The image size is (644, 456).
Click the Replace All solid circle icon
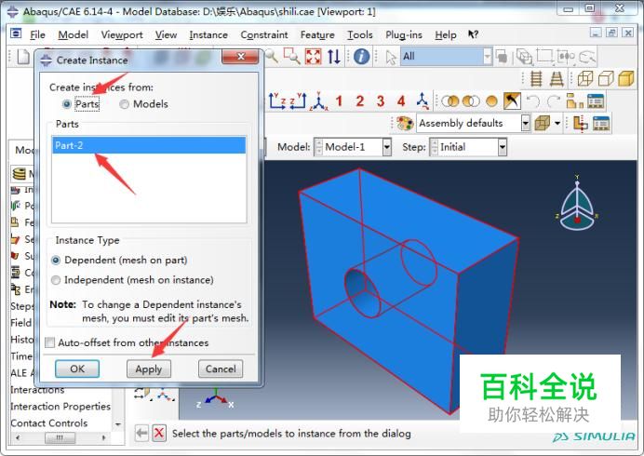(x=491, y=101)
